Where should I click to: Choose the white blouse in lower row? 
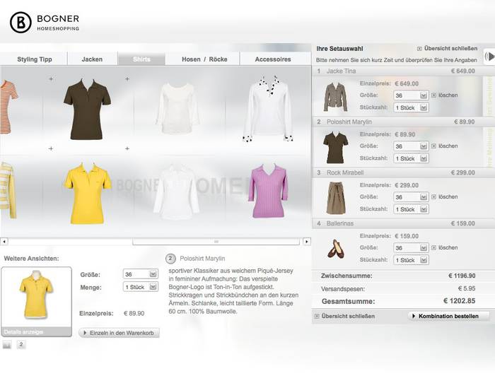[x=177, y=192]
